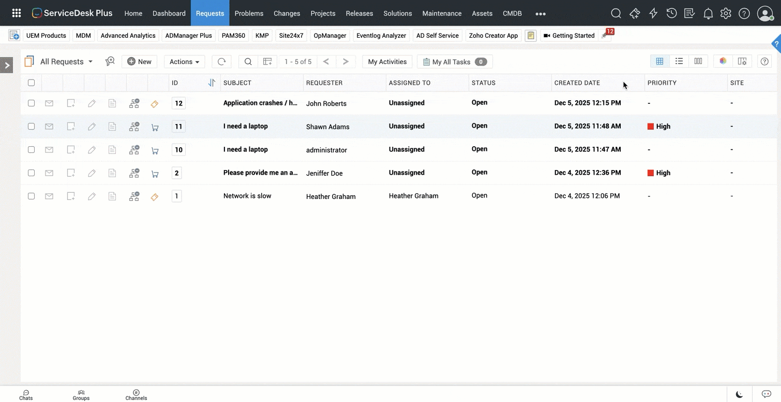Screen dimensions: 781x402
Task: Click the add note icon for request 2
Action: (x=71, y=173)
